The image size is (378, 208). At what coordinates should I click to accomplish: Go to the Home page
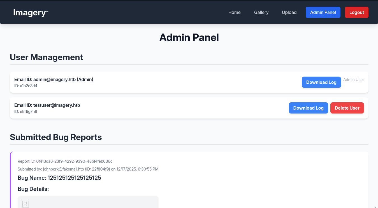[234, 12]
